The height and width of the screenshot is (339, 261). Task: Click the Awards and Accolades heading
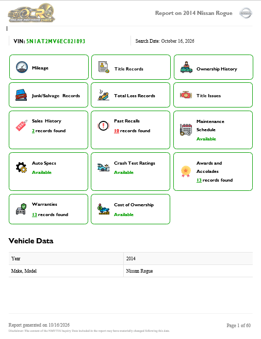click(x=209, y=167)
